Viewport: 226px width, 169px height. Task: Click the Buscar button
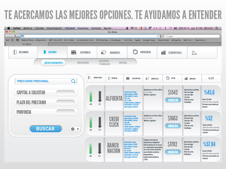click(46, 129)
